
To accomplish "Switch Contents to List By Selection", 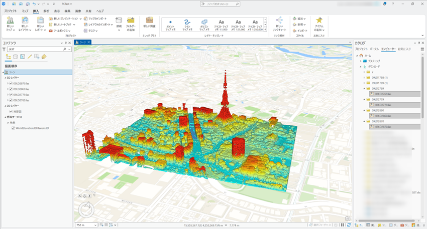I will pos(23,57).
